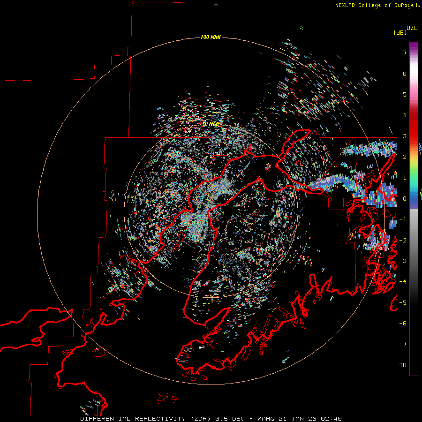Click the 7 value on the color scale

405,53
